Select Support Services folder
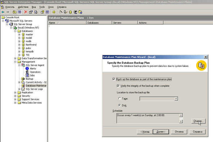Screen dimensions: 213x142 30,99
